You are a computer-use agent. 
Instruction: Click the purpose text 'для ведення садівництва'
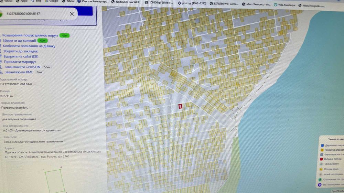[x=19, y=119]
